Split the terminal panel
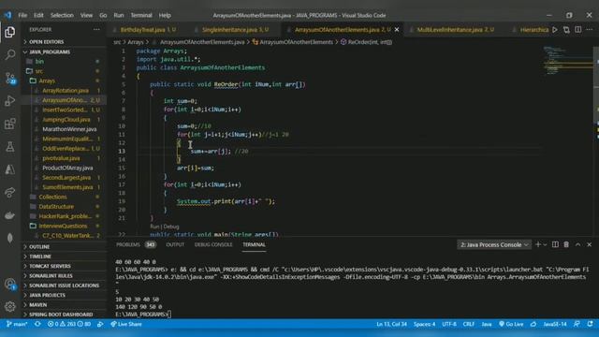This screenshot has height=337, width=599. [555, 244]
